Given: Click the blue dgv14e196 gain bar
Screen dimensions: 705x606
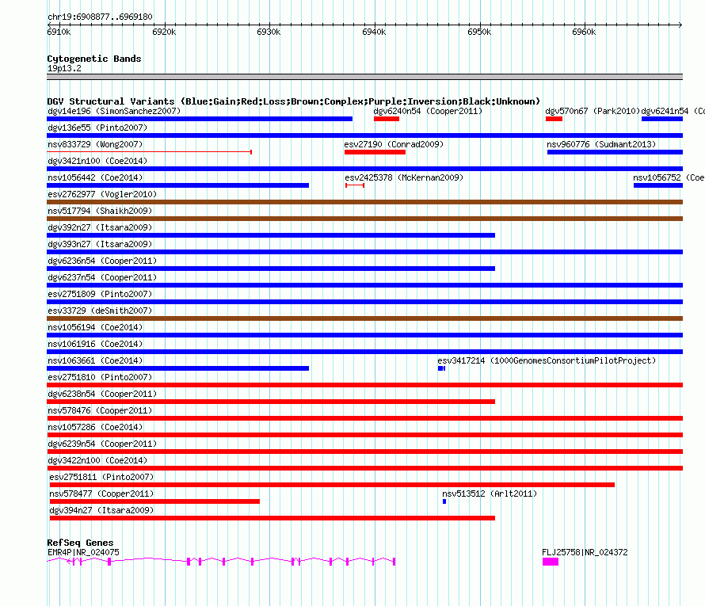Looking at the screenshot, I should point(200,119).
